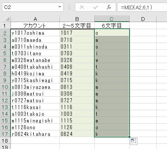Select cell m0408takahashi
Screen dimensions: 167x149
(x=35, y=67)
